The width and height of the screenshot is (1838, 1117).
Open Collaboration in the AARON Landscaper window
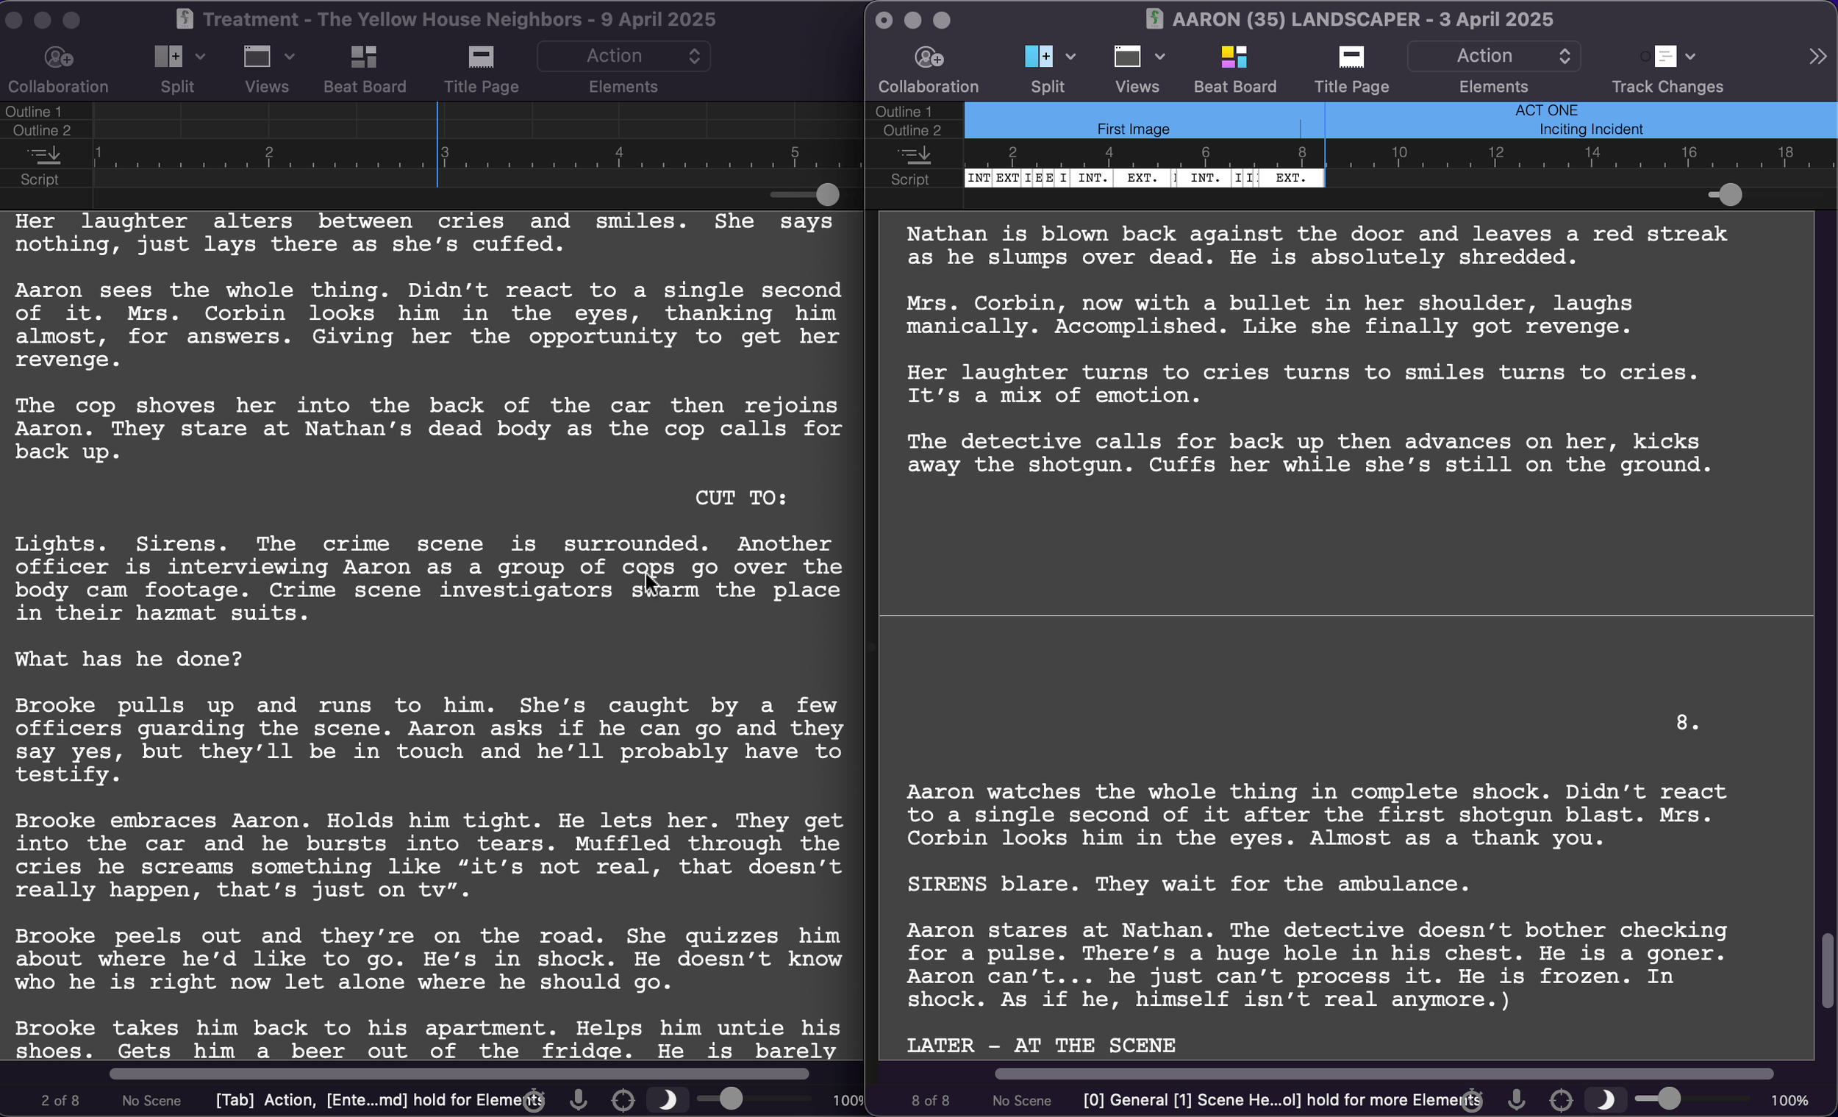click(928, 57)
